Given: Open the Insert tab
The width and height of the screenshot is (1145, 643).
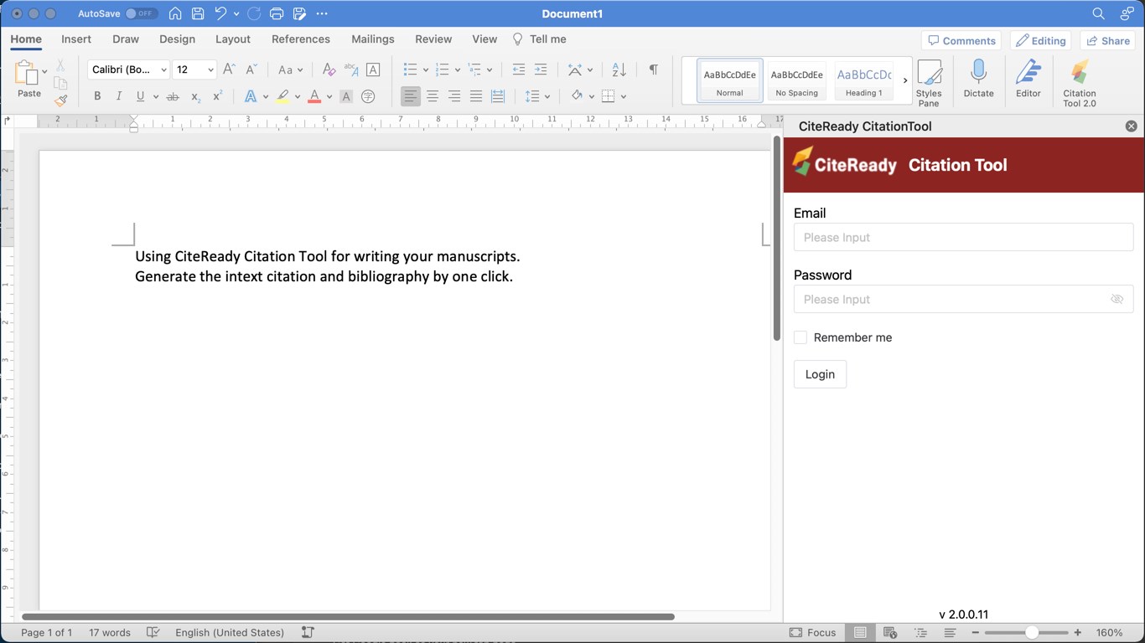Looking at the screenshot, I should tap(76, 39).
